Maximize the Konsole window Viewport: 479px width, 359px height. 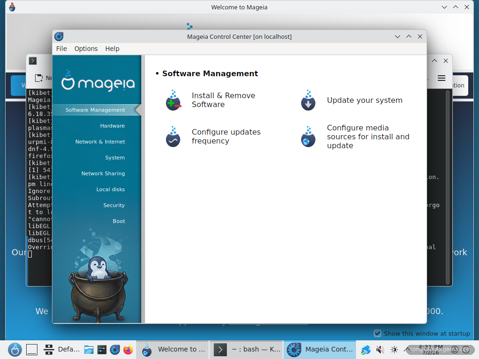(x=435, y=61)
